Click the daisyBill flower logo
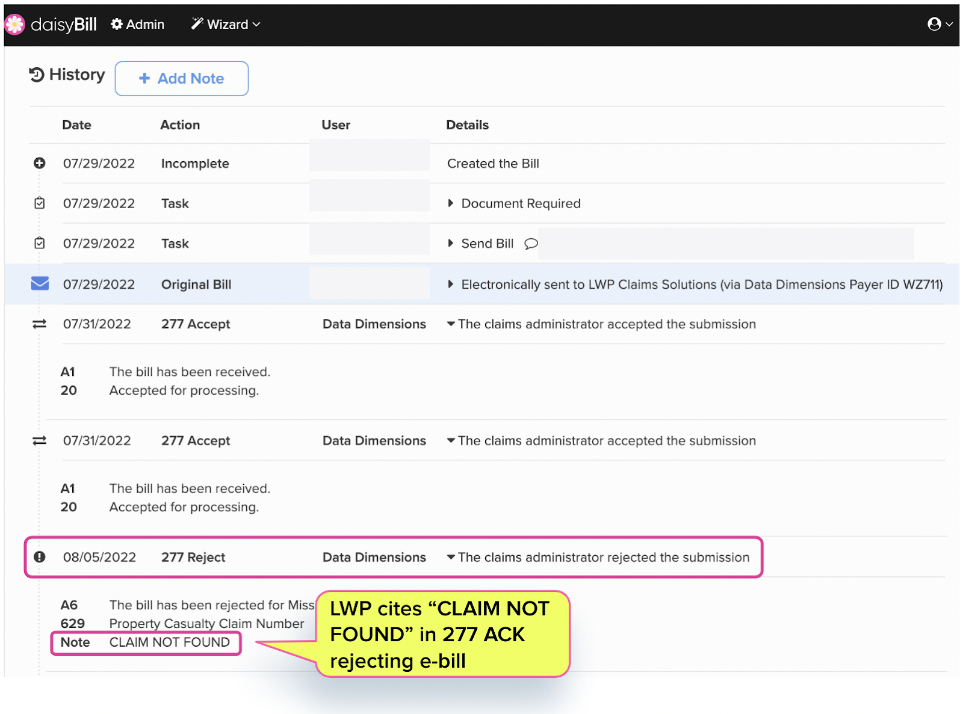 (x=14, y=24)
